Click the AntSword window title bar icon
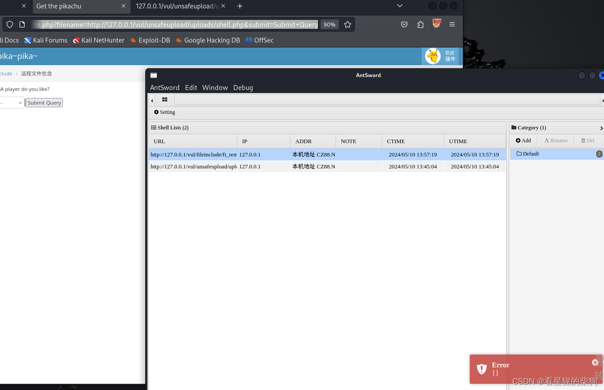 154,75
